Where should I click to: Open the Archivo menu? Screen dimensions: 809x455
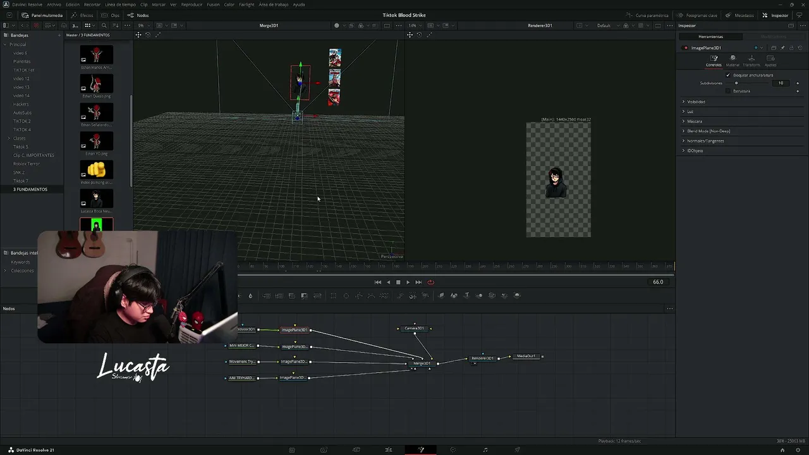54,4
